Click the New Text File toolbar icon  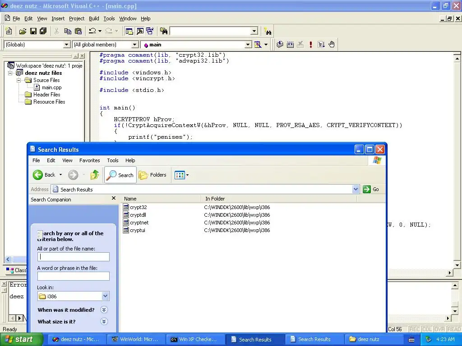point(9,31)
